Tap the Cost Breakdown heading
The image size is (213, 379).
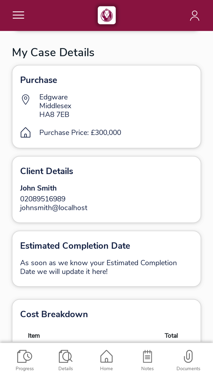(54, 314)
